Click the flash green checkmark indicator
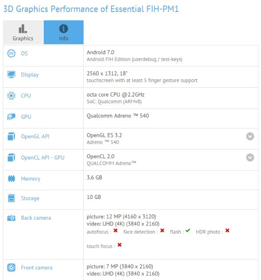This screenshot has width=261, height=280. pos(188,230)
